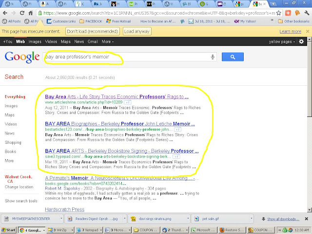This screenshot has width=312, height=234.
Task: Open the dropdown for MYSWEEPSATKESCENTER download
Action: click(x=61, y=218)
